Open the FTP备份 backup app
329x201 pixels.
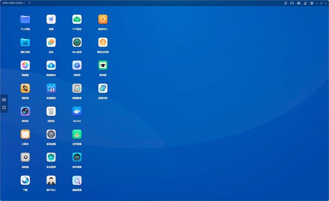pyautogui.click(x=77, y=19)
